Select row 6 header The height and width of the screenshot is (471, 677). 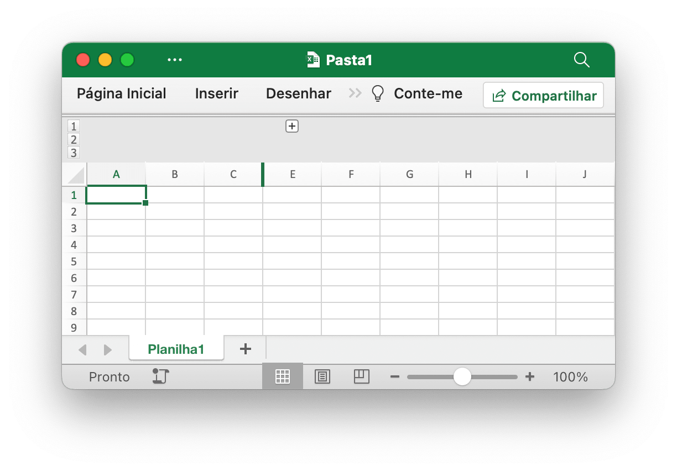[x=74, y=278]
